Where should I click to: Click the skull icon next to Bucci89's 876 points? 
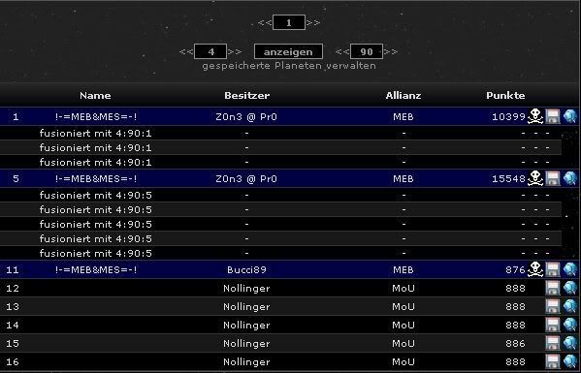[535, 269]
